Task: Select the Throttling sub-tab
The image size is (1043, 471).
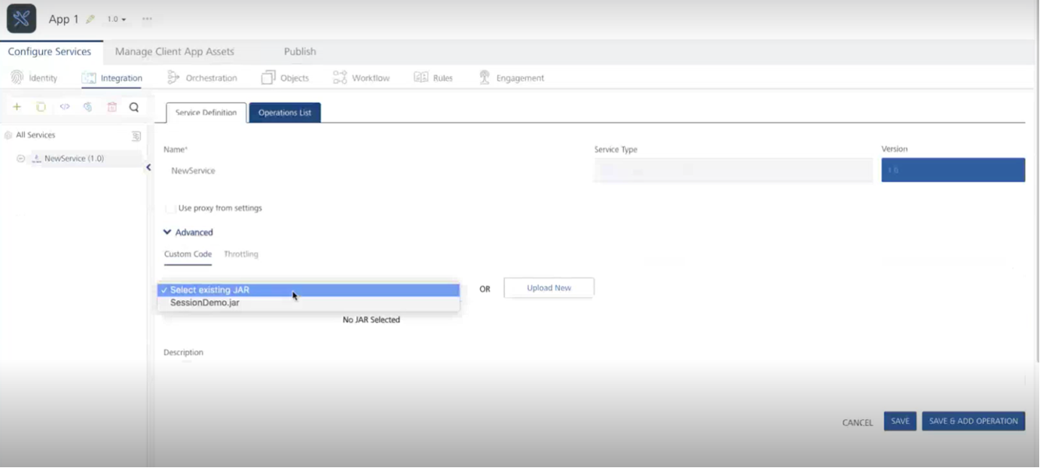Action: pyautogui.click(x=241, y=254)
